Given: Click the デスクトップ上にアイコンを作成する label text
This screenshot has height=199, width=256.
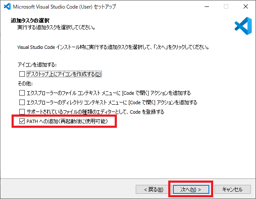Looking at the screenshot, I should (x=64, y=74).
